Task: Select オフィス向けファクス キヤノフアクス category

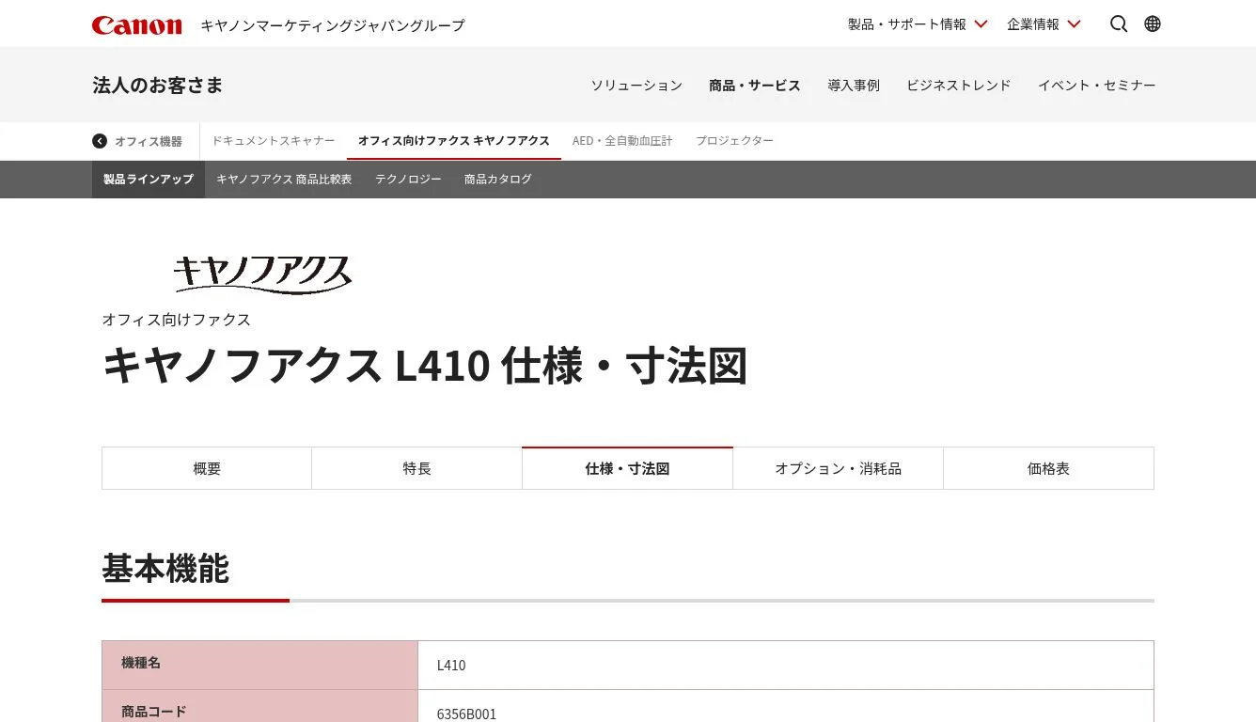Action: pyautogui.click(x=454, y=141)
